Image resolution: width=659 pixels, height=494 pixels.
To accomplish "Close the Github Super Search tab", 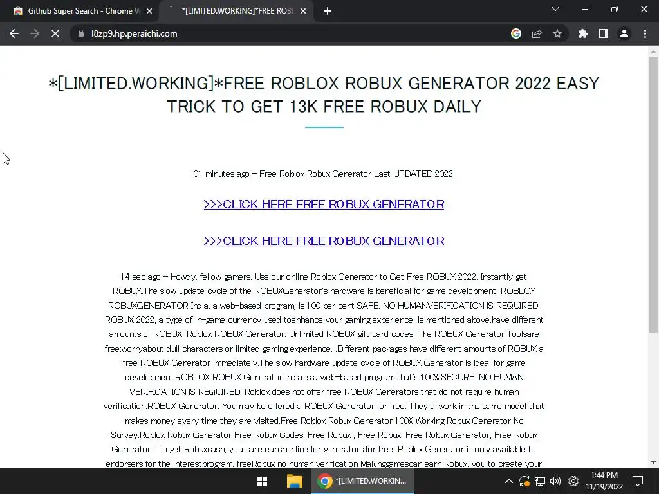I will pyautogui.click(x=149, y=11).
